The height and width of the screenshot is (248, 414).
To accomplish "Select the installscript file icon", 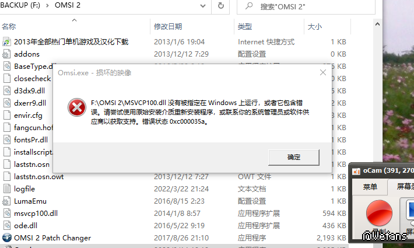I will click(x=6, y=152).
